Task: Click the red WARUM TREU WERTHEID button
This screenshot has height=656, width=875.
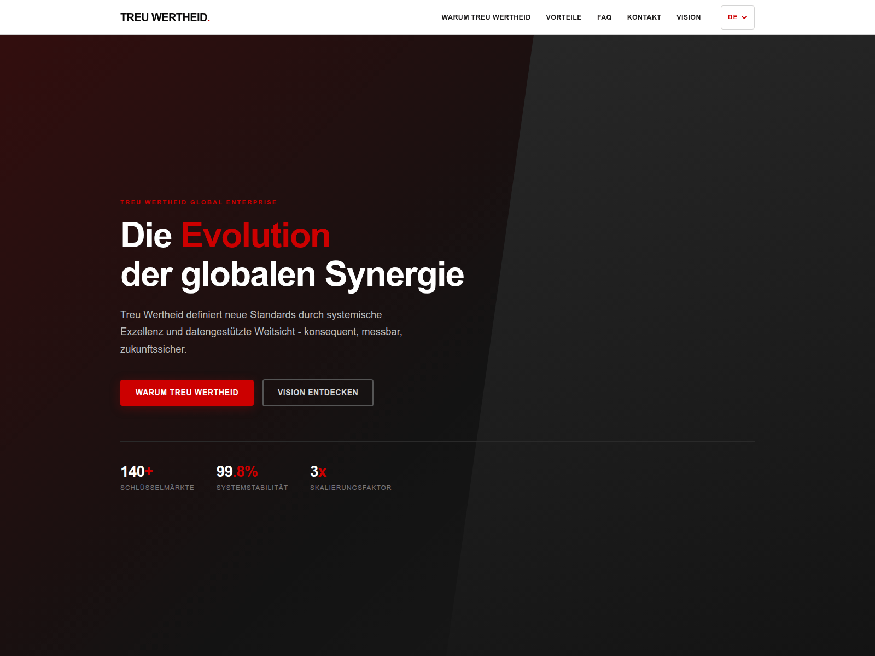Action: coord(187,393)
